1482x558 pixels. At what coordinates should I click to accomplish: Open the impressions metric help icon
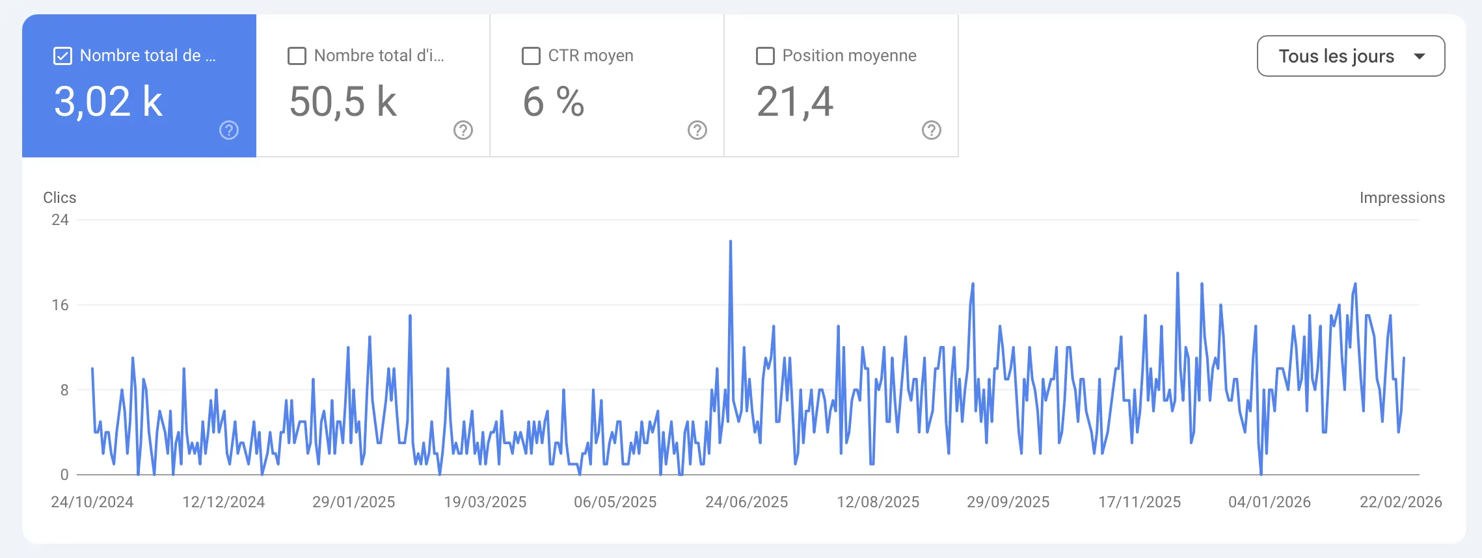tap(462, 130)
